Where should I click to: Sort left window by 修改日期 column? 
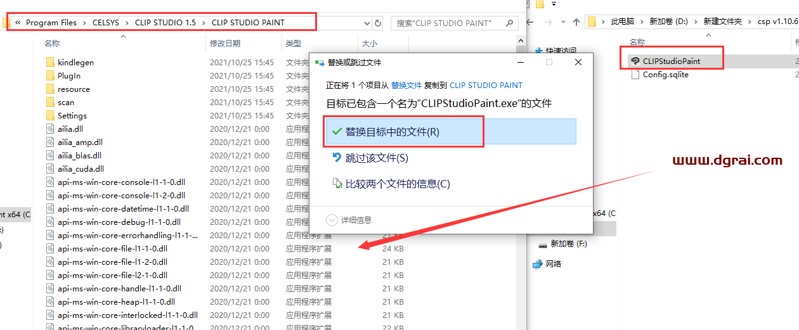[224, 43]
